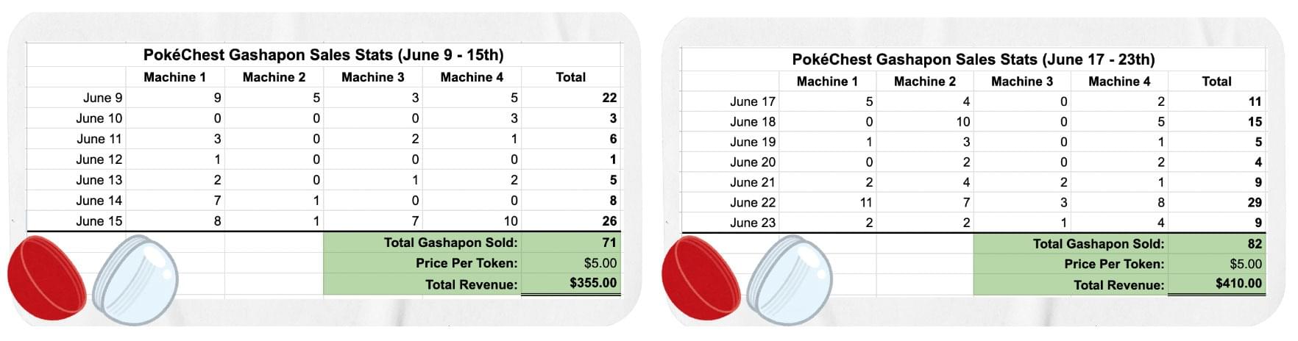Click the June 22 total value 29
1298x341 pixels.
pyautogui.click(x=1255, y=202)
